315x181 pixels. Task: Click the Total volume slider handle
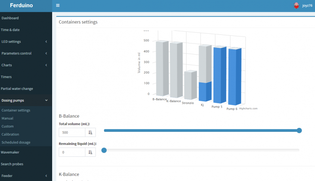[299, 130]
